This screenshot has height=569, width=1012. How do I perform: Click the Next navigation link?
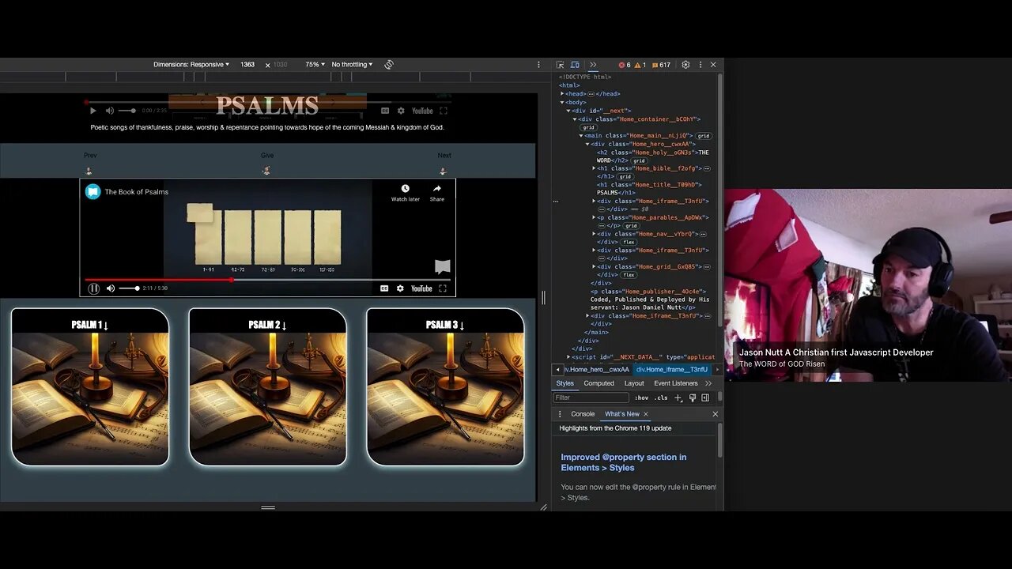tap(444, 155)
